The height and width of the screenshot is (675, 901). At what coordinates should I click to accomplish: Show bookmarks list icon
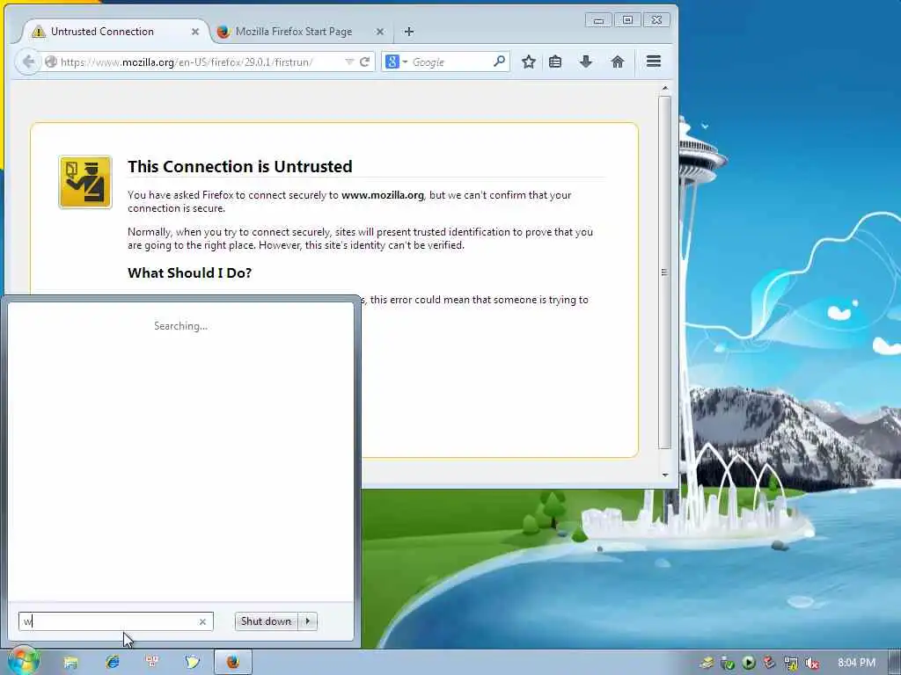point(555,62)
